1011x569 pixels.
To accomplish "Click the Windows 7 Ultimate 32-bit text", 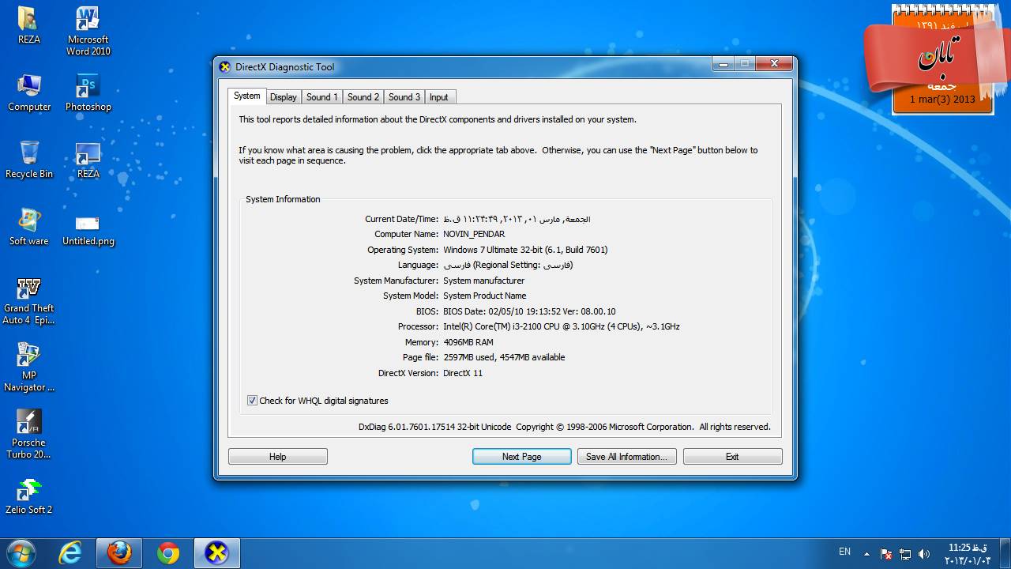I will [x=525, y=250].
